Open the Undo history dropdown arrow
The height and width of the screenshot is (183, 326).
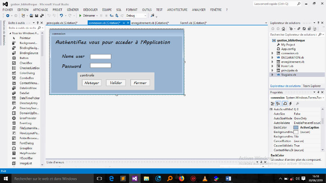pyautogui.click(x=66, y=16)
